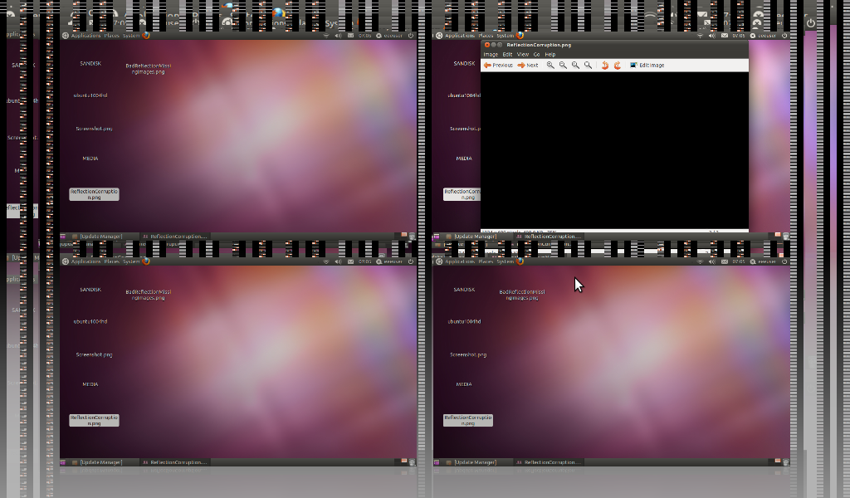Click the zoom in magnifier icon
The image size is (850, 498).
tap(550, 65)
